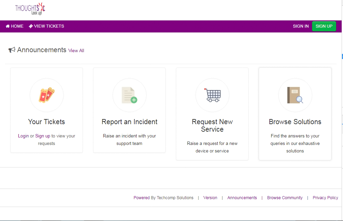Click the home icon in navigation bar

[8, 26]
